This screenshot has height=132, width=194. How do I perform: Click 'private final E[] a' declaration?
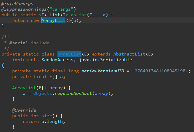point(39,76)
